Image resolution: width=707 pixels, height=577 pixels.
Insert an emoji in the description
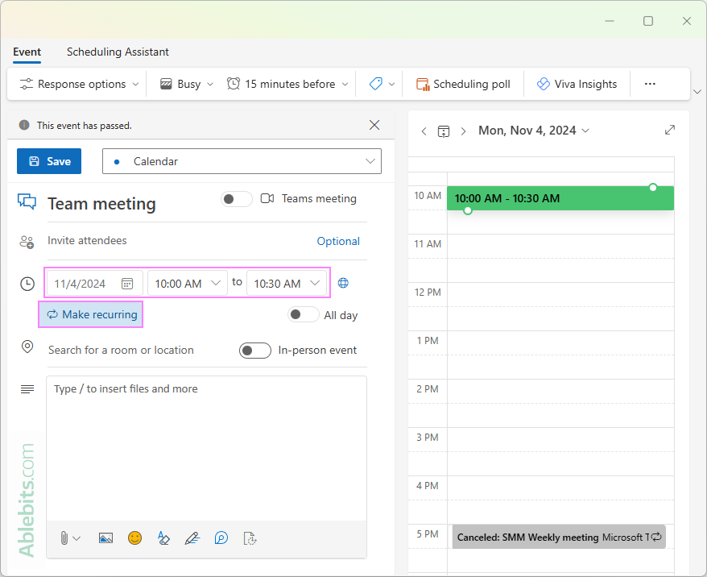pos(134,538)
